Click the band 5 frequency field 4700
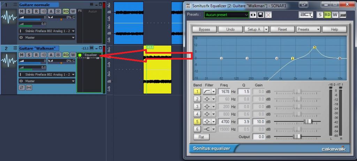Image resolution: width=357 pixels, height=161 pixels. 224,122
